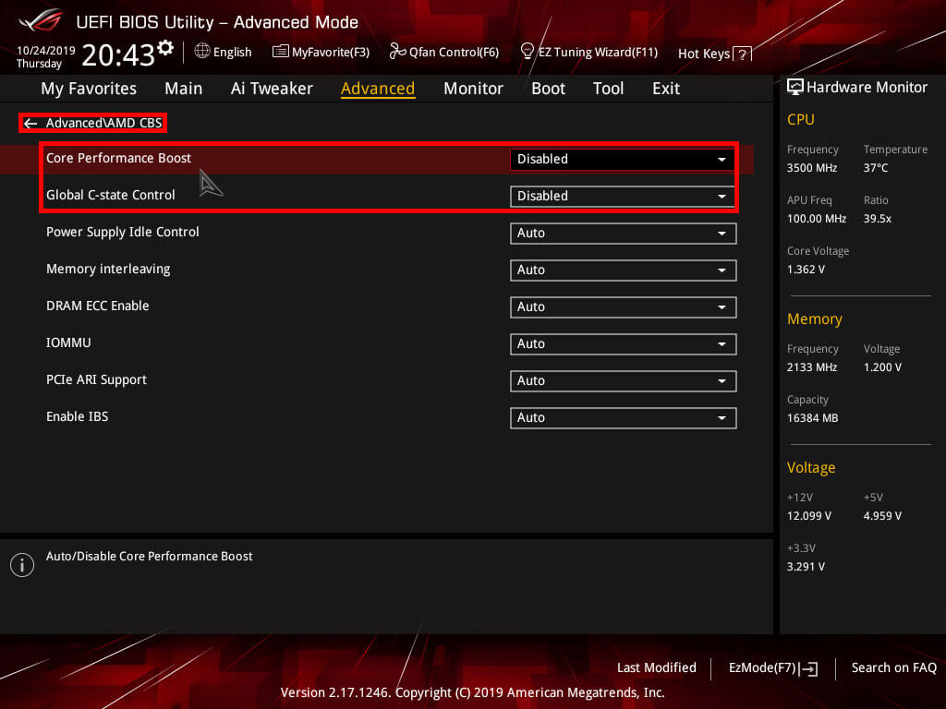Switch to the Main tab
The height and width of the screenshot is (709, 946).
point(184,89)
